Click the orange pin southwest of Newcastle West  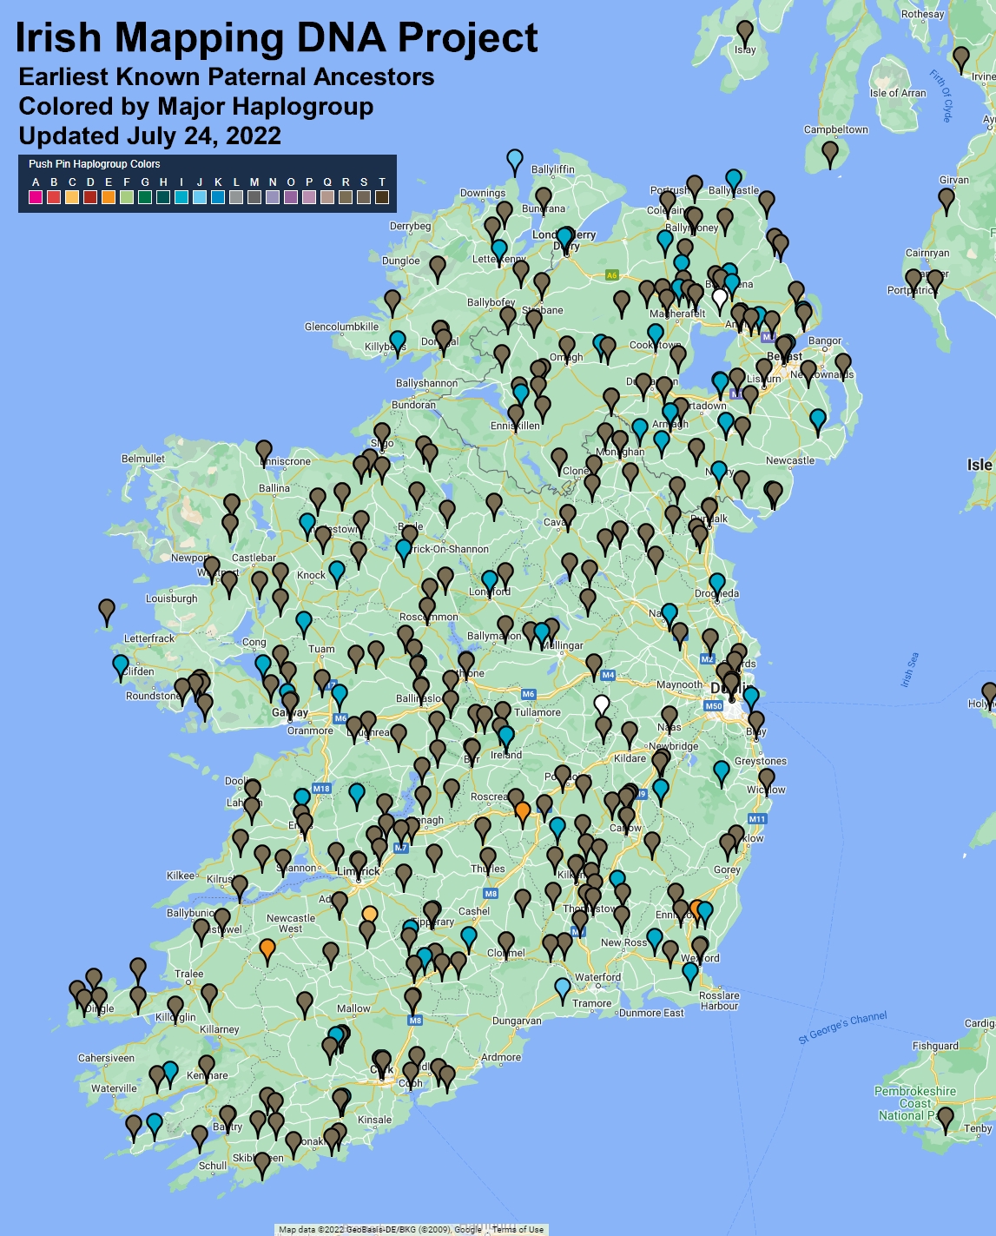tap(267, 947)
